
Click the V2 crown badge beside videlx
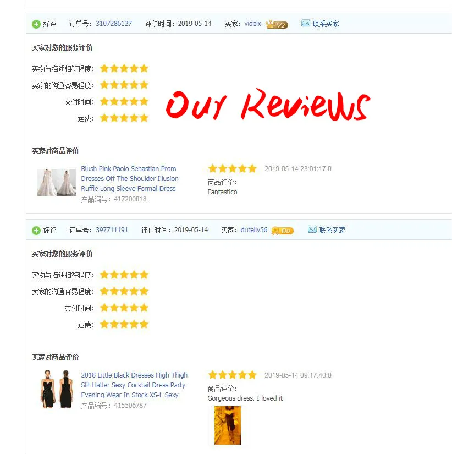(277, 24)
